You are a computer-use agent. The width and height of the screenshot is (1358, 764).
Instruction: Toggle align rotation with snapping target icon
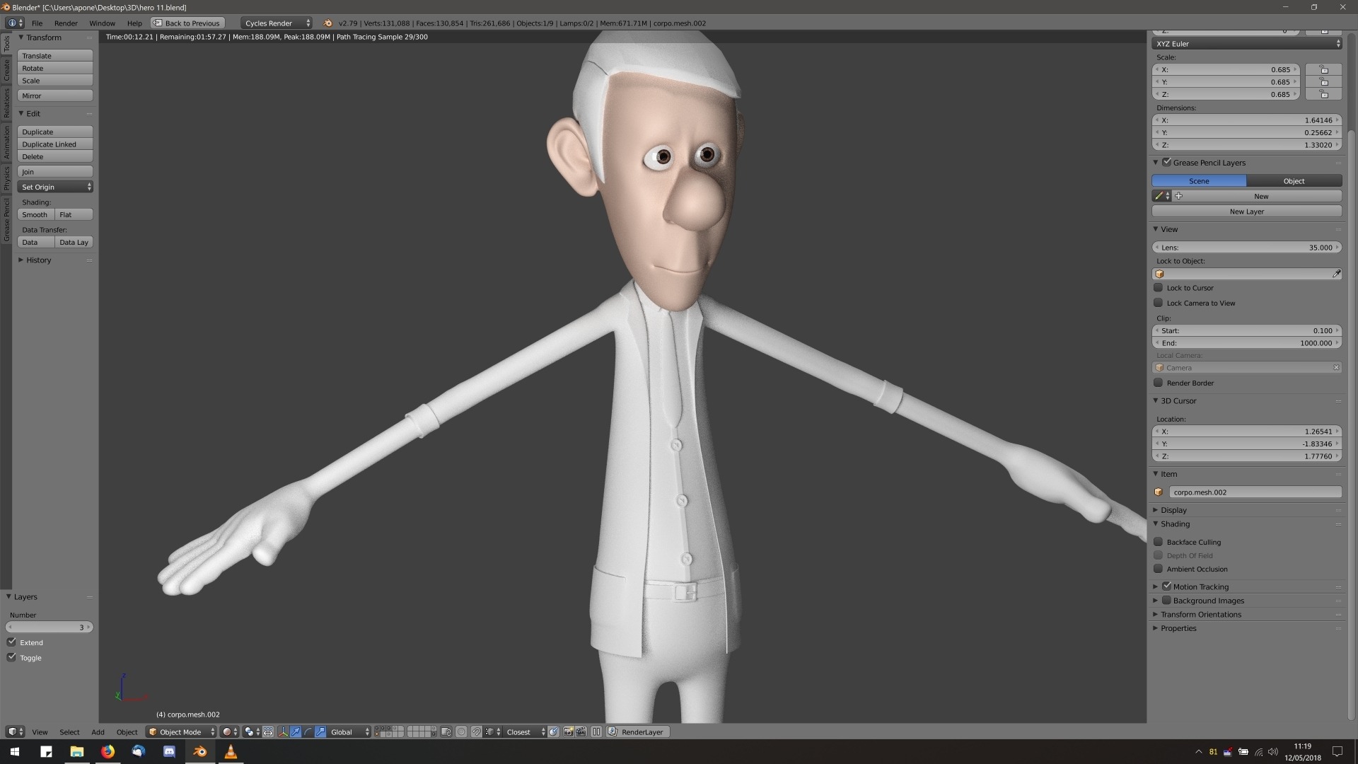click(x=554, y=732)
